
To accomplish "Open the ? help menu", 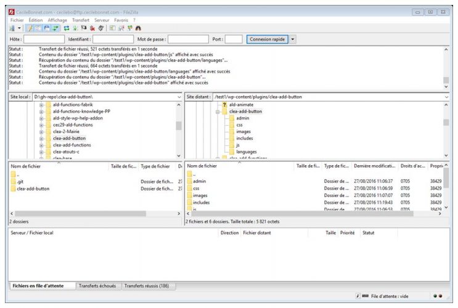I will coord(134,20).
